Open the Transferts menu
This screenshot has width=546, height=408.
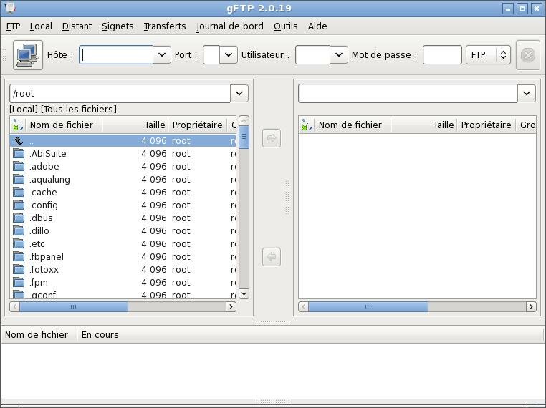pos(165,26)
